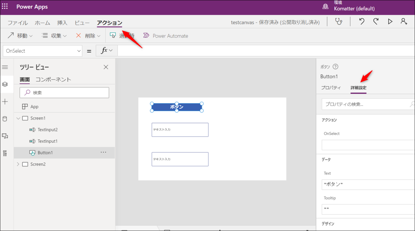Click the Tooltip property field
The width and height of the screenshot is (415, 231).
(368, 209)
